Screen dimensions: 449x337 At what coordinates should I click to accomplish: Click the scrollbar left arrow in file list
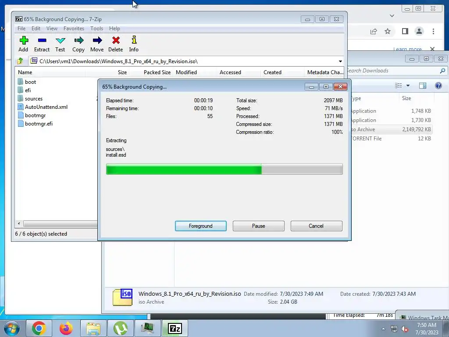[x=19, y=223]
